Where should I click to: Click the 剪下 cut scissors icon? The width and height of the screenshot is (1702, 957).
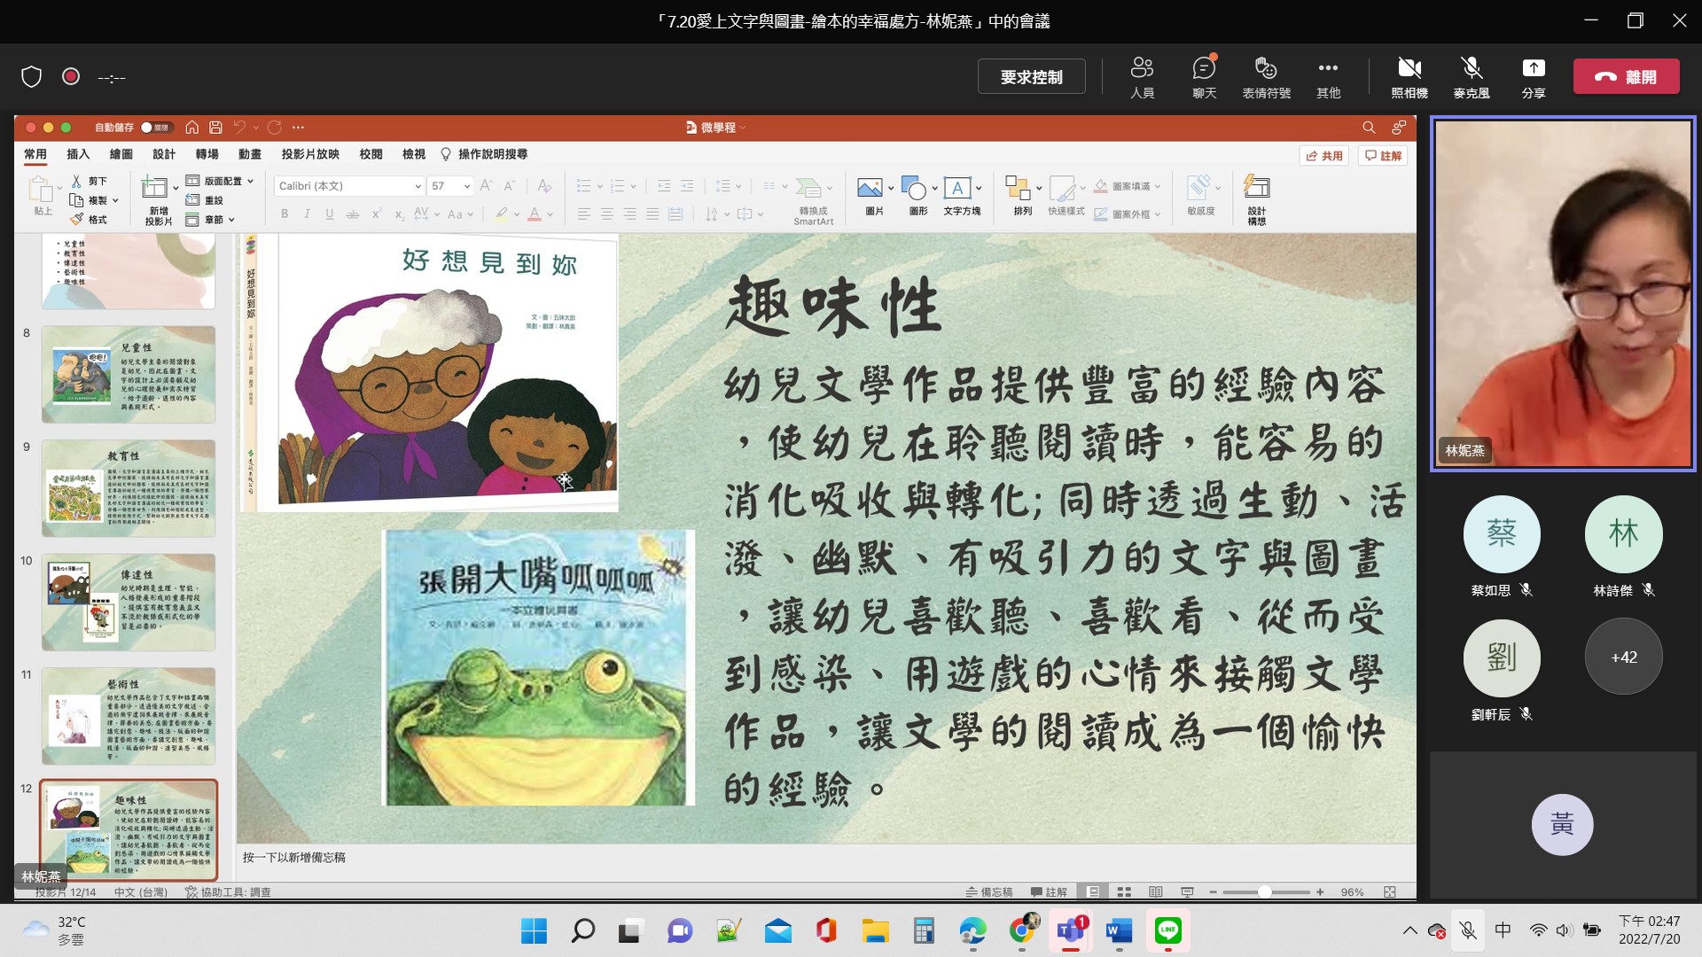(77, 181)
